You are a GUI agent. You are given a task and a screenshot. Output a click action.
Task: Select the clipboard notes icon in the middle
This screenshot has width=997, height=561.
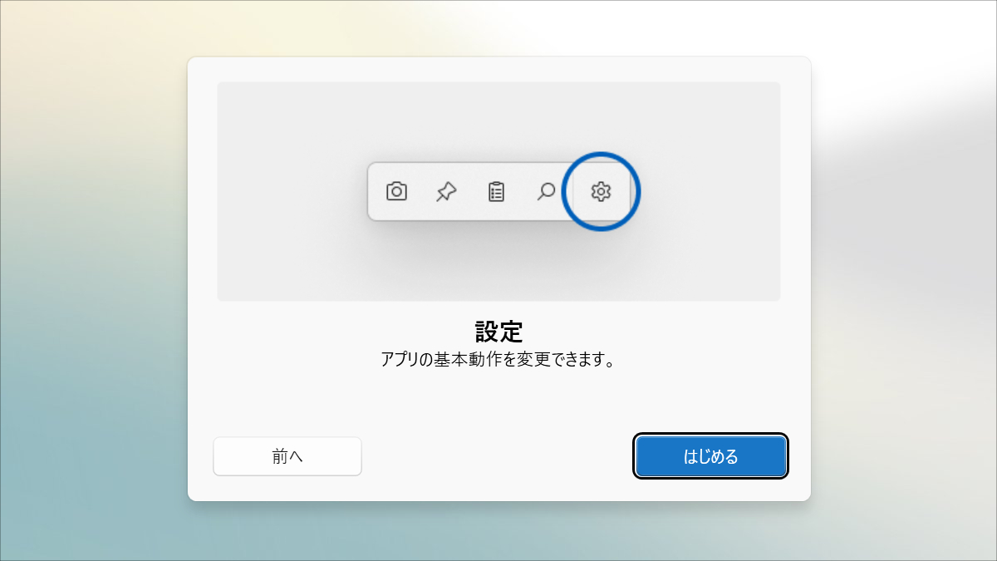coord(496,191)
